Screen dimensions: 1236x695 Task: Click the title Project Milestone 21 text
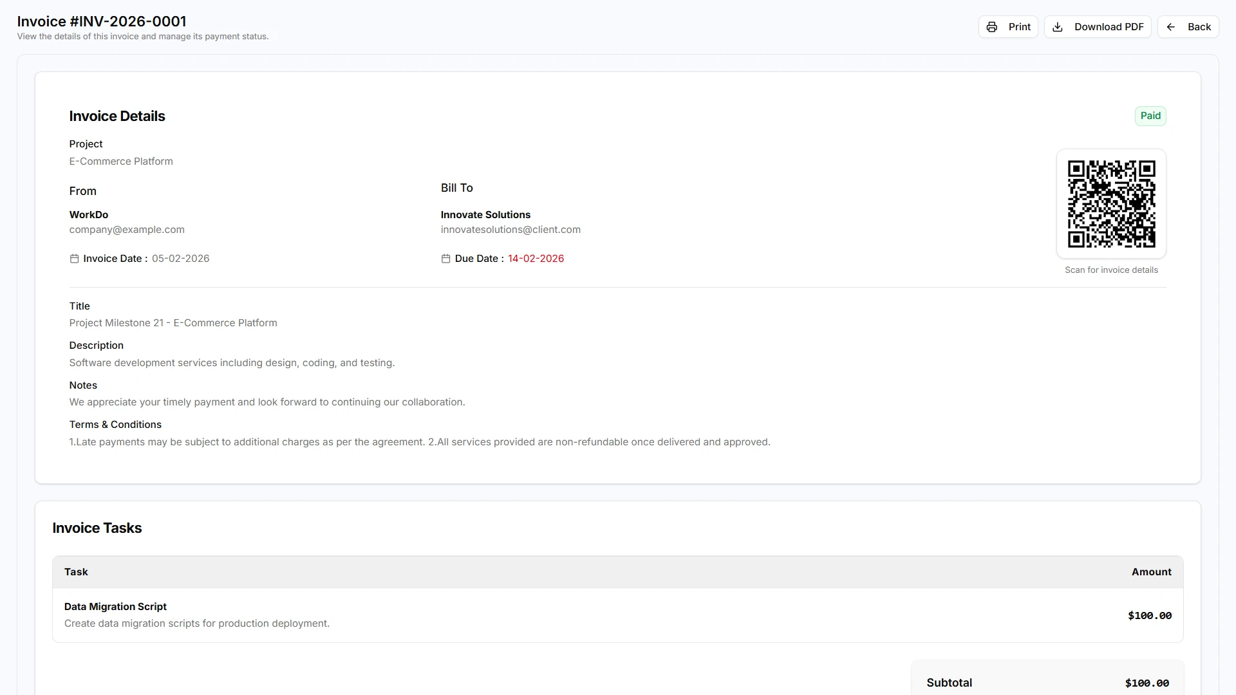[x=173, y=323]
